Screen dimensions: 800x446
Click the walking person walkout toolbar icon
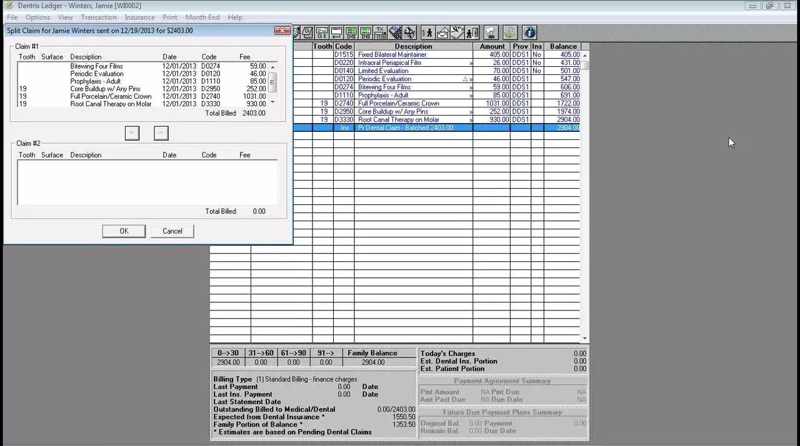(x=428, y=32)
